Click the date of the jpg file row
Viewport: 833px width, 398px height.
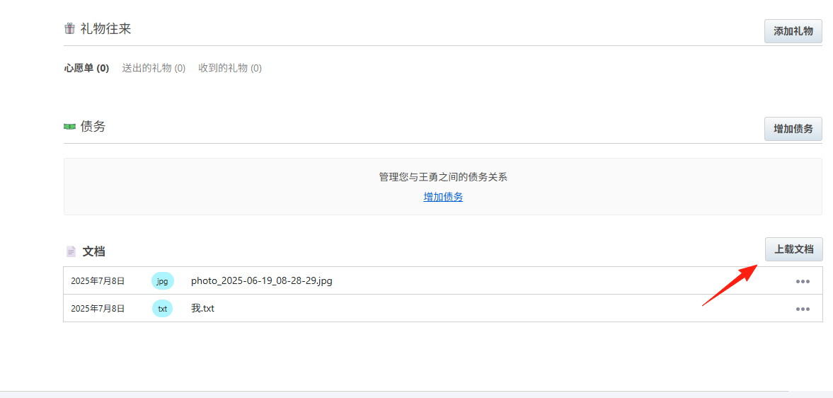coord(98,280)
